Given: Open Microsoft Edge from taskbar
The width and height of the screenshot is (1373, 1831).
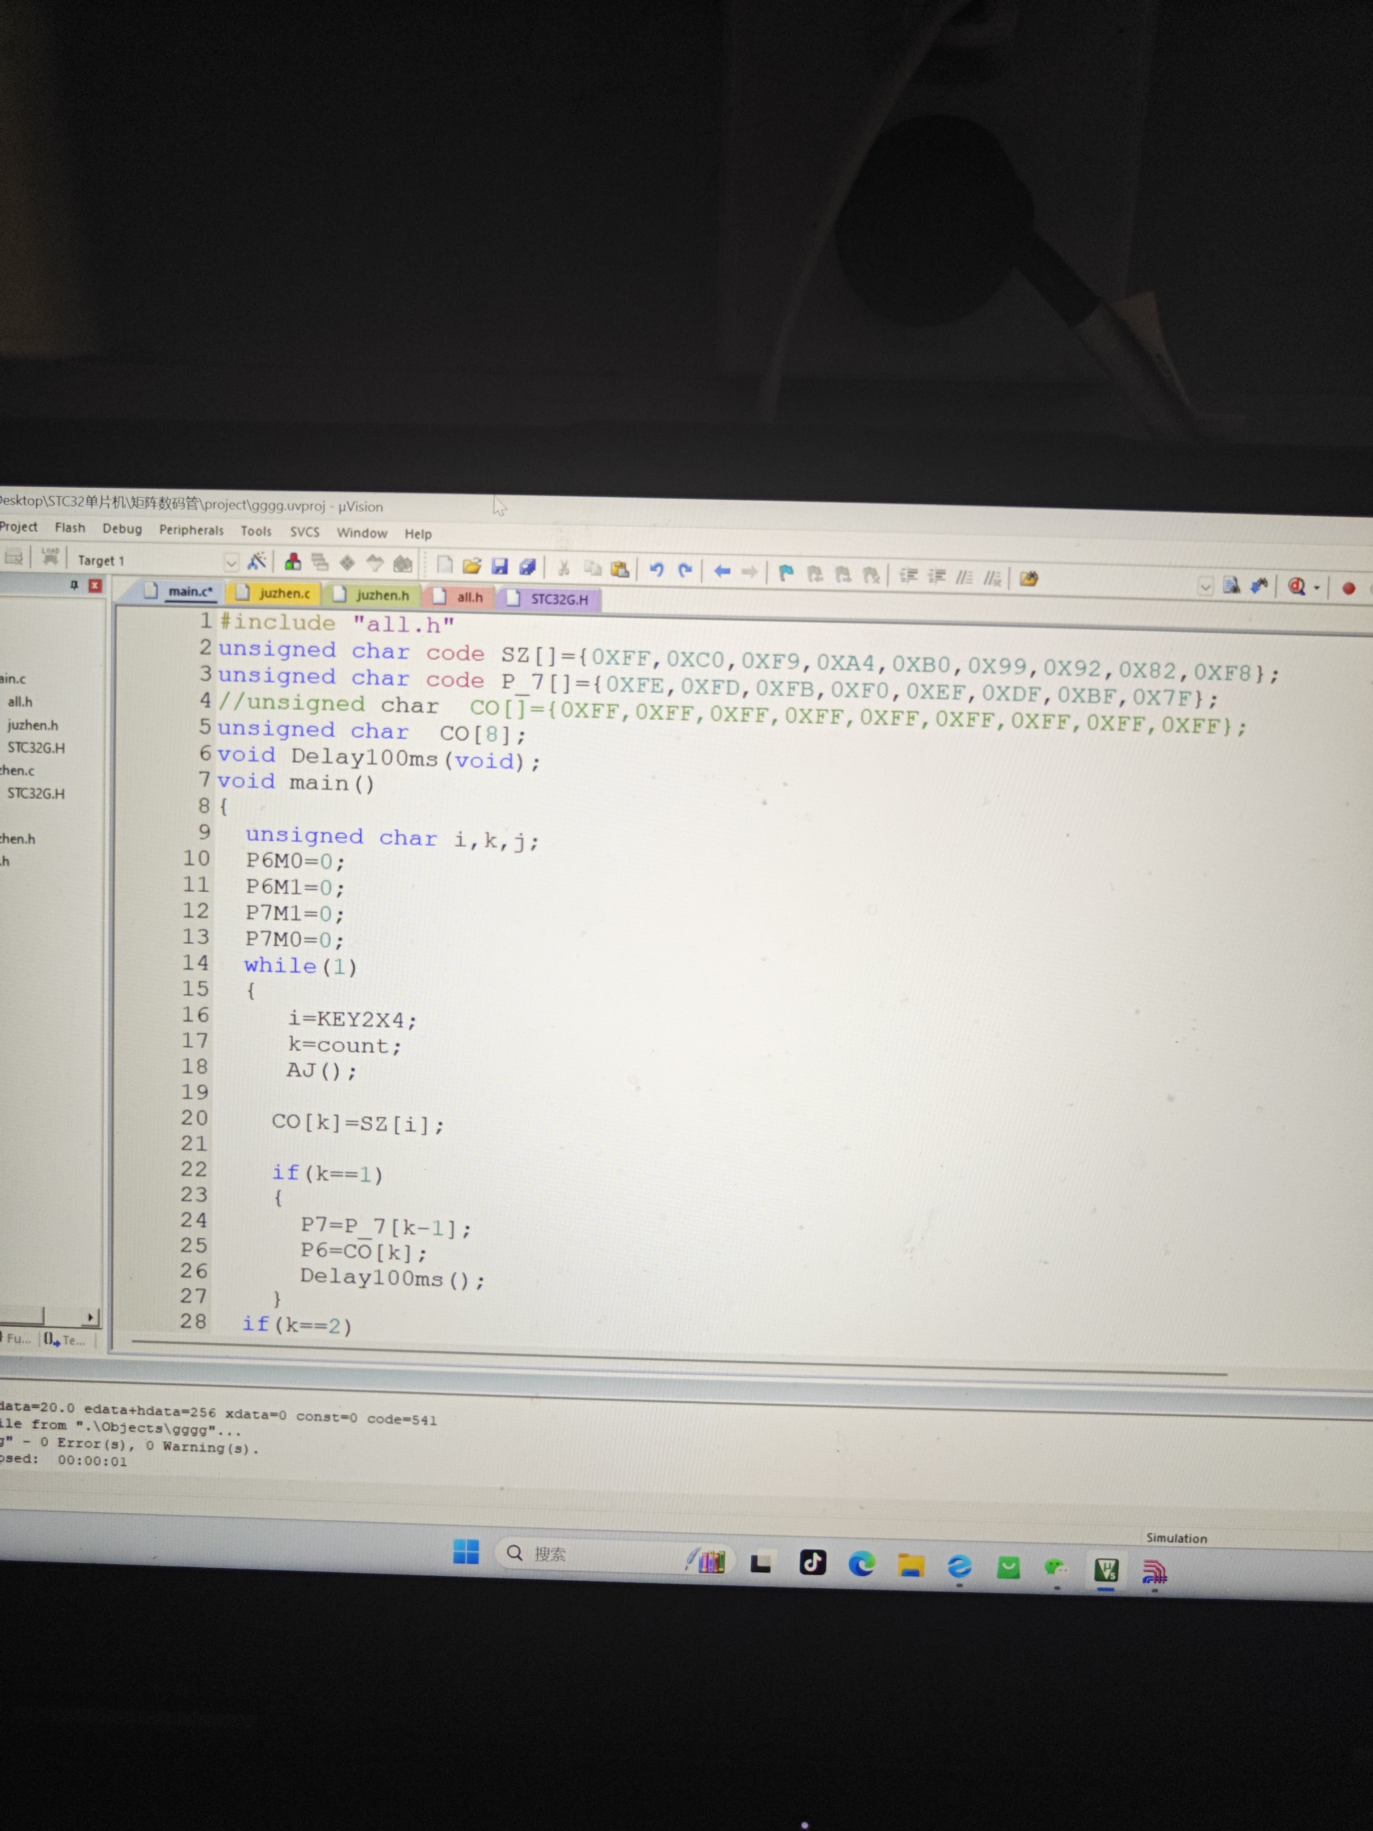Looking at the screenshot, I should coord(862,1564).
